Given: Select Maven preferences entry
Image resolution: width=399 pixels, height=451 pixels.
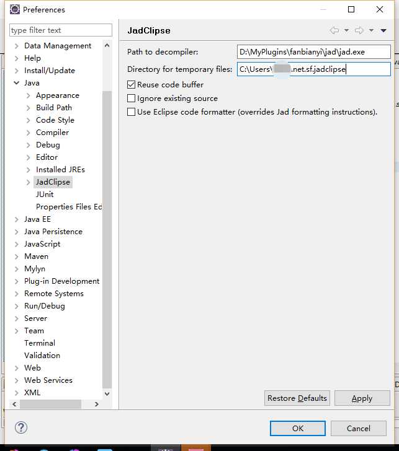Looking at the screenshot, I should 36,256.
